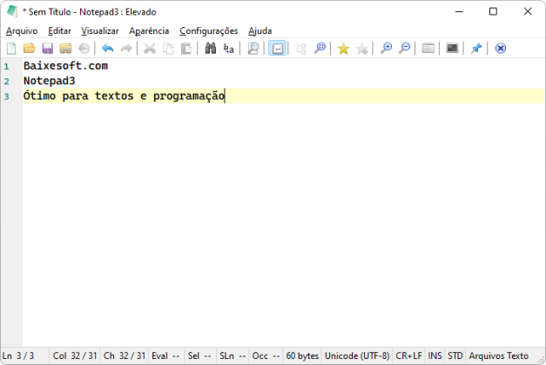Screen dimensions: 546x365
Task: Click the magnifier over page icon
Action: point(253,49)
